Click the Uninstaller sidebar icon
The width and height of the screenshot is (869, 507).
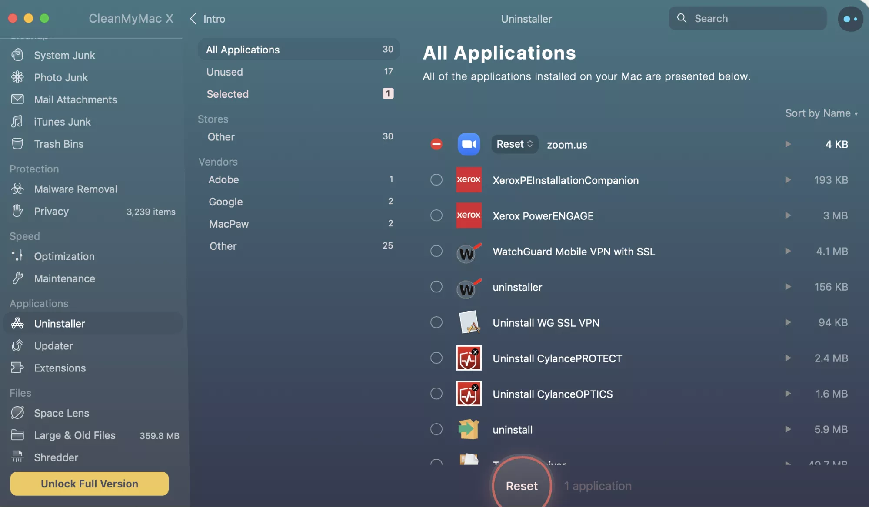(17, 323)
